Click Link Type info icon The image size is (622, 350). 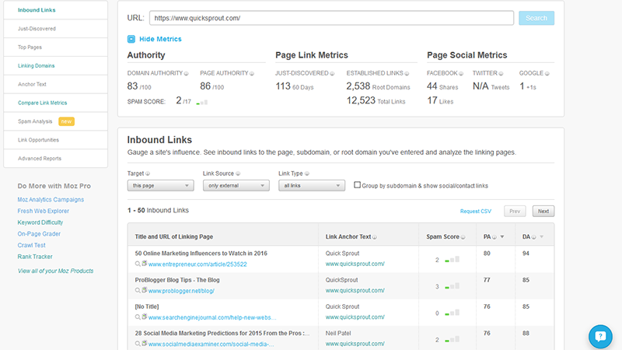coord(306,173)
